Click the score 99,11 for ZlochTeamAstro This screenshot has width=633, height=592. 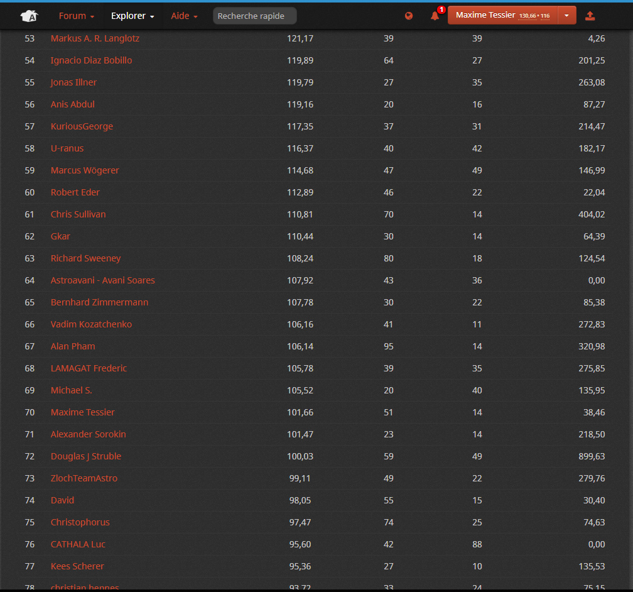pos(300,478)
